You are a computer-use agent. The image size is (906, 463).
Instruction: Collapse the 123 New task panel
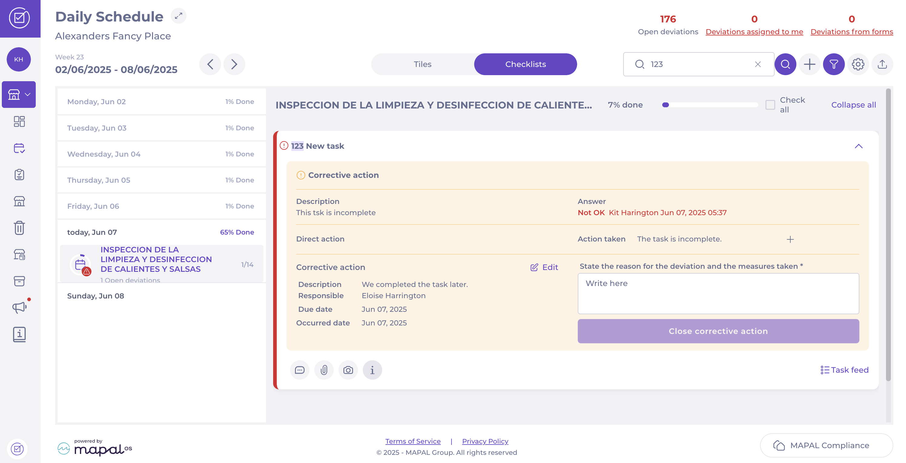[x=858, y=146]
